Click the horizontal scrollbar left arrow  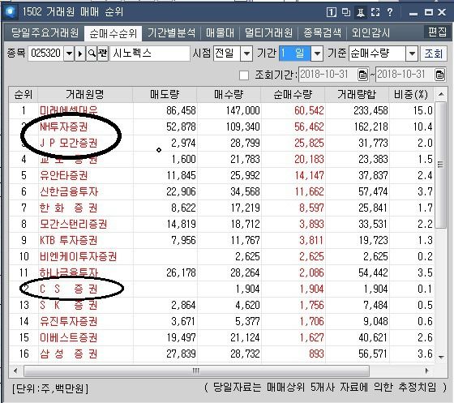click(15, 371)
